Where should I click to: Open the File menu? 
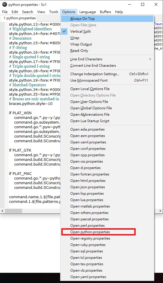tap(5, 12)
